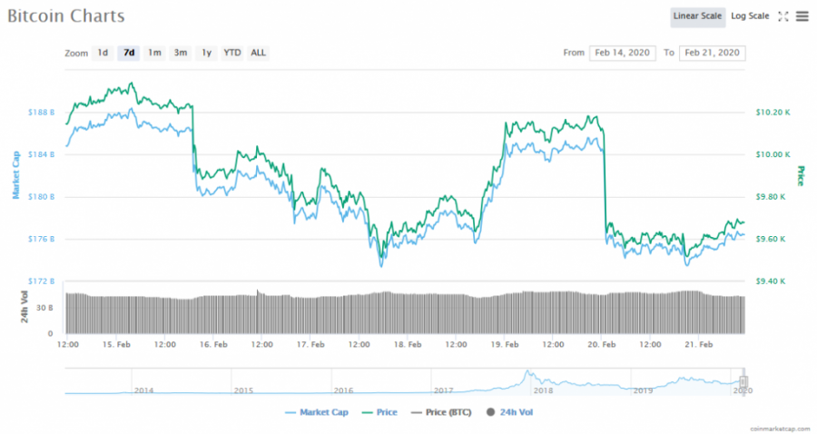Click the navigator range handle at 2020

[x=743, y=382]
